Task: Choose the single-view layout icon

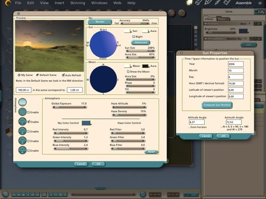Action: coord(196,28)
